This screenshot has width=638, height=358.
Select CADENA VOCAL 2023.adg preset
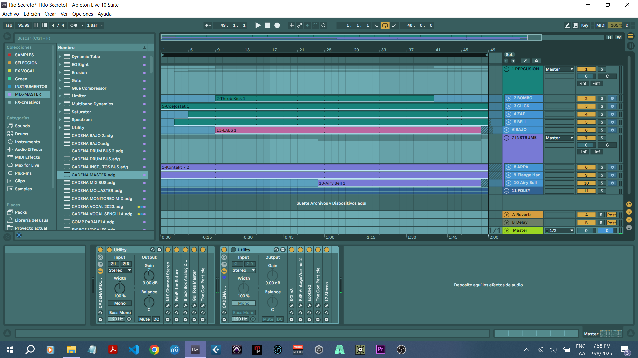97,207
